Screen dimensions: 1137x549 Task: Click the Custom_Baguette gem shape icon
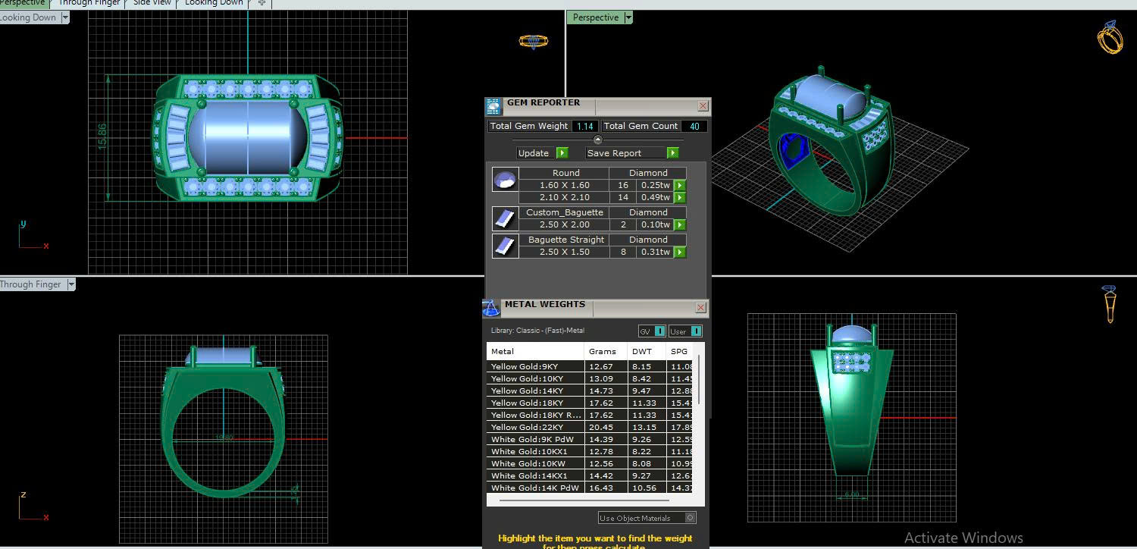tap(504, 218)
